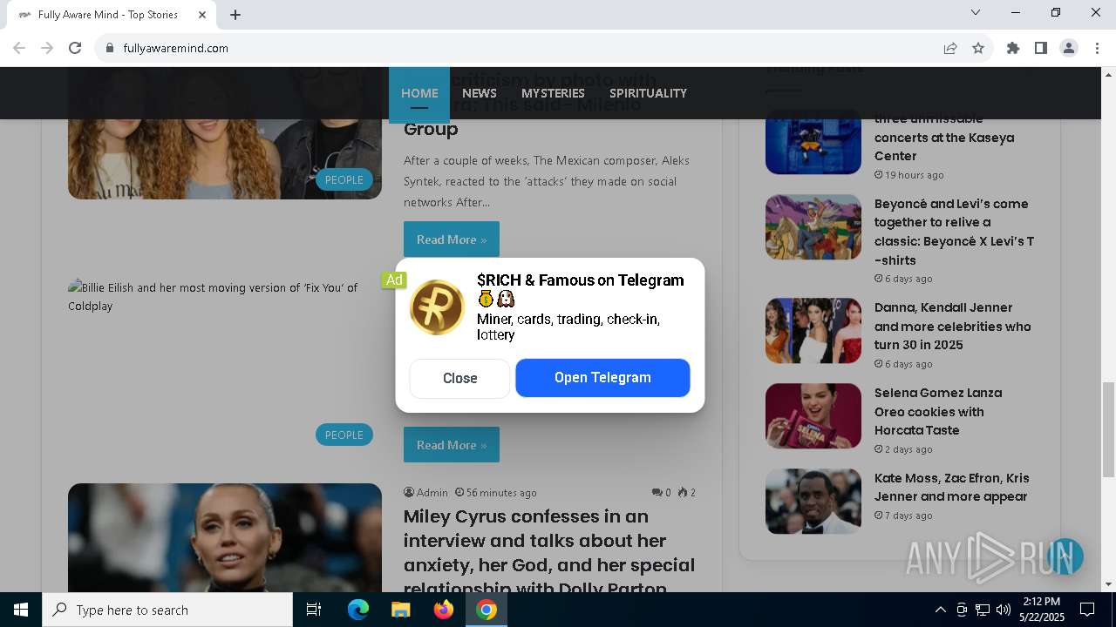The image size is (1116, 627).
Task: Click the Open Telegram button
Action: point(602,378)
